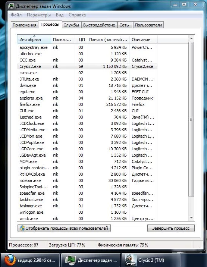
Task: Select the MOM.exe process
Action: (x=87, y=161)
